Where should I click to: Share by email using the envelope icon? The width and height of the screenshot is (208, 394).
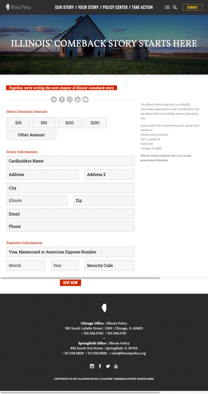tap(85, 100)
